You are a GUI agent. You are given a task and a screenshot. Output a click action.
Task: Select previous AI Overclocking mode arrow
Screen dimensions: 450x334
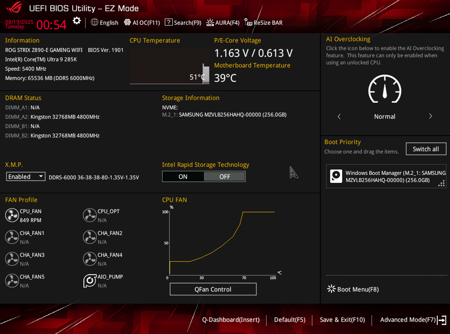(339, 117)
